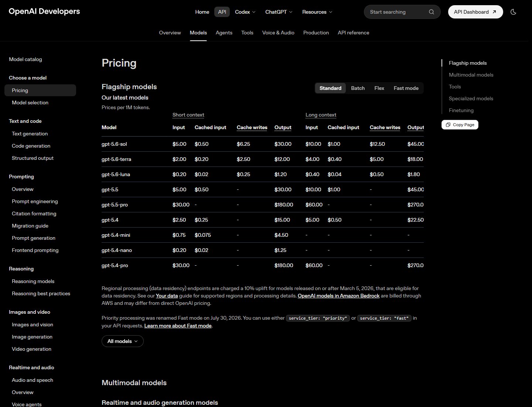Select the API nav item

point(222,12)
